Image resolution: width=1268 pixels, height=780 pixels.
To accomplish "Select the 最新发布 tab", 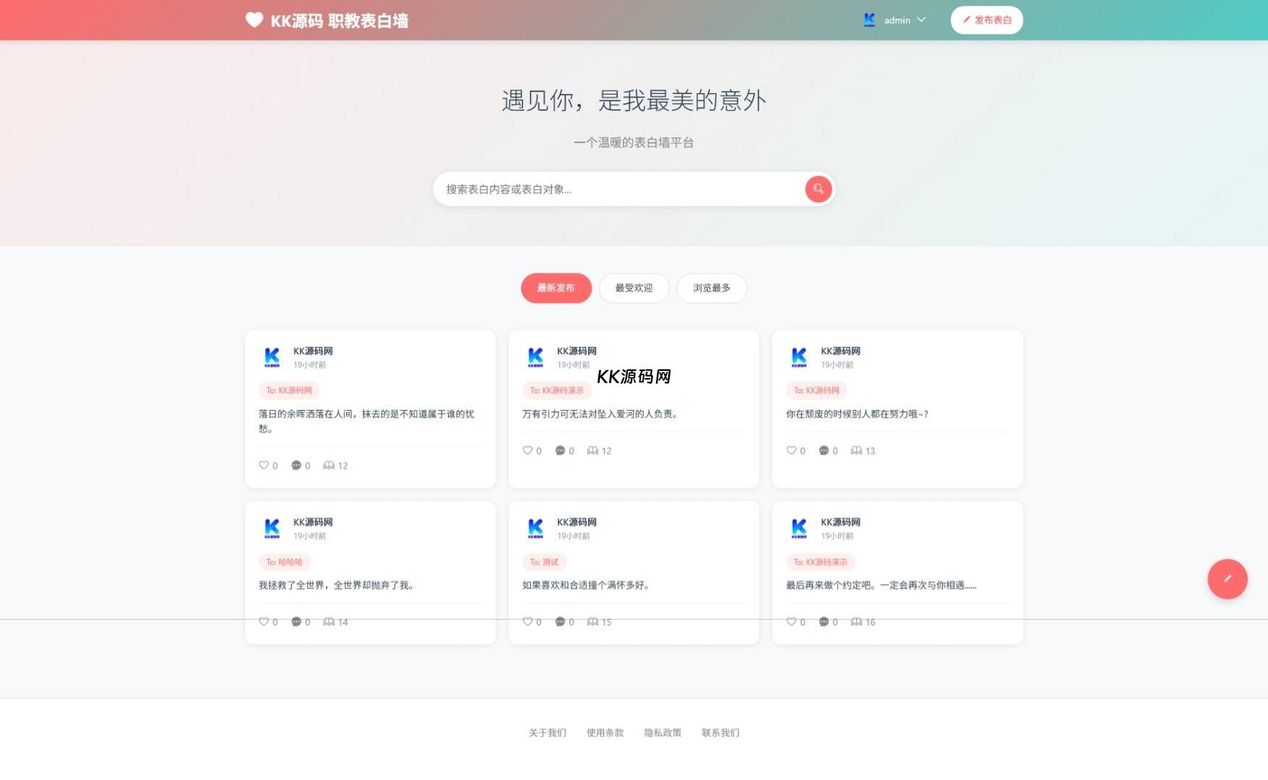I will pos(556,288).
